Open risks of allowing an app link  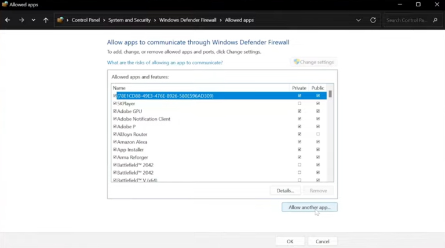[165, 62]
